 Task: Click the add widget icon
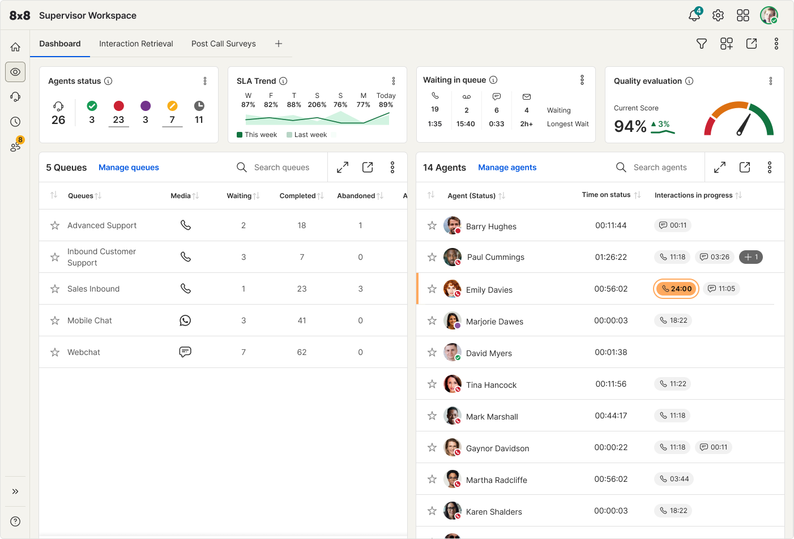727,44
